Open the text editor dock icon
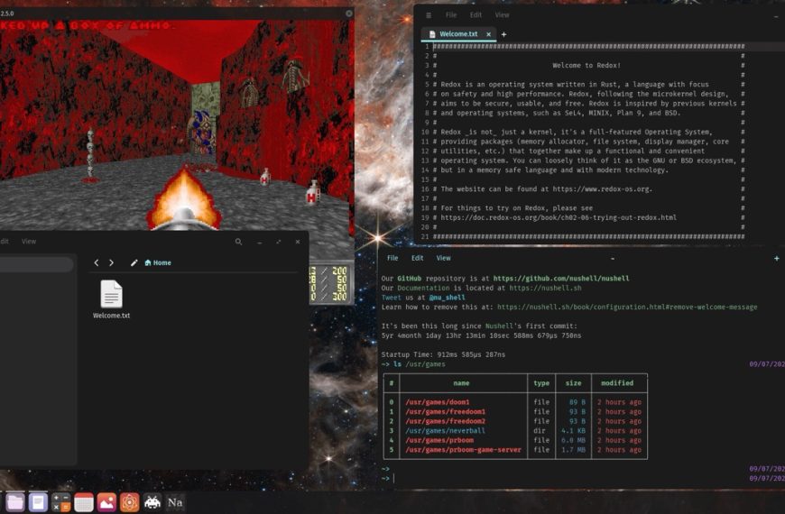Viewport: 785px width, 514px height. pyautogui.click(x=38, y=502)
